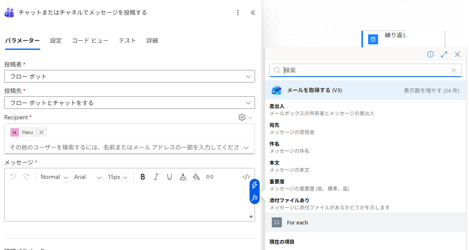Viewport: 469px width, 250px height.
Task: Click the Microsoft Teams action icon
Action: pos(9,13)
